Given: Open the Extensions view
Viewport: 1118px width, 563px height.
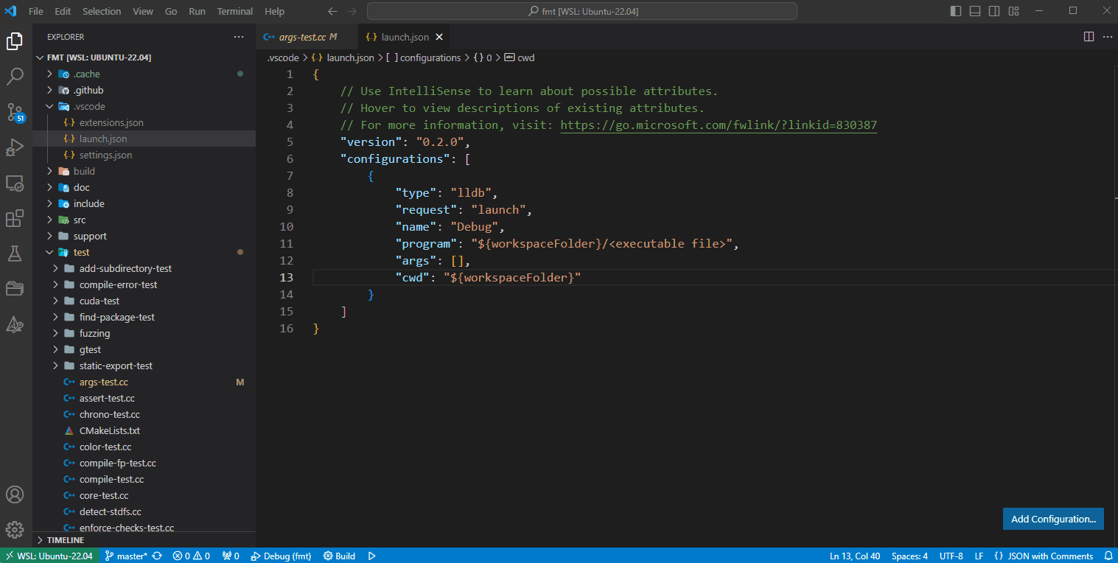Looking at the screenshot, I should (15, 218).
